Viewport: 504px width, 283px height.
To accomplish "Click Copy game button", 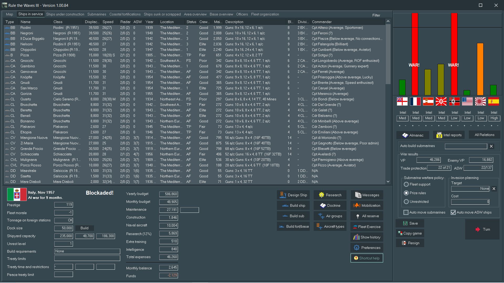I will click(410, 233).
